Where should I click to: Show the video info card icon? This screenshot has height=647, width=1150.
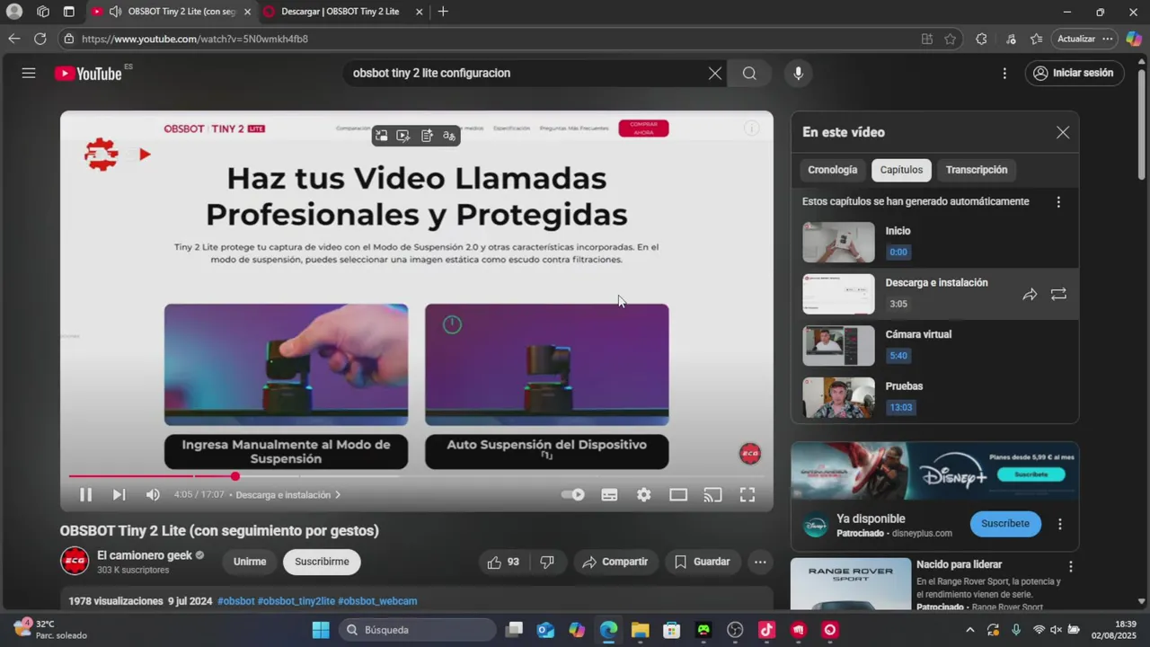click(751, 129)
